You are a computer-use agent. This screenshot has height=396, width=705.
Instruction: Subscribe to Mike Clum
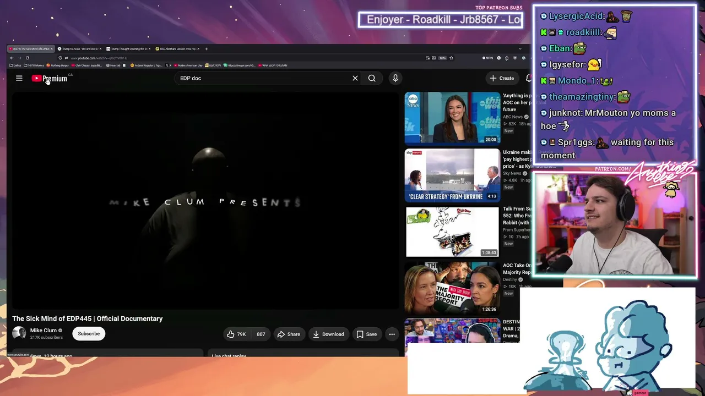point(89,334)
